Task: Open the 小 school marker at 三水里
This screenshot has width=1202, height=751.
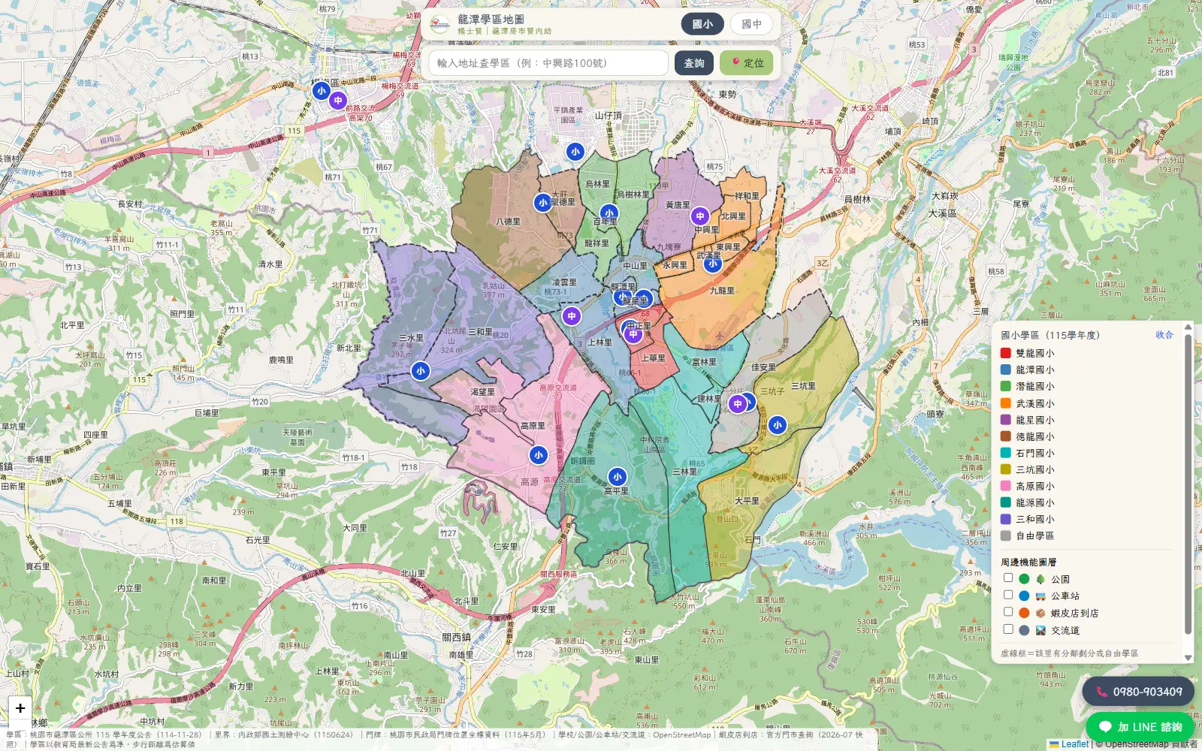Action: click(x=421, y=370)
